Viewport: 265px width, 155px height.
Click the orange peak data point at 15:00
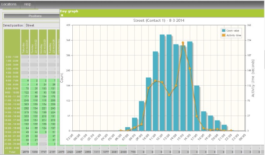[x=183, y=43]
